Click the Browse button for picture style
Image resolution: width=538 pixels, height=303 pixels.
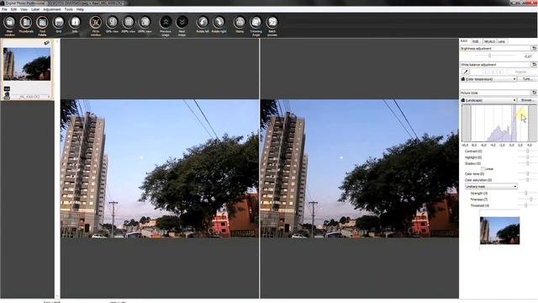point(527,100)
